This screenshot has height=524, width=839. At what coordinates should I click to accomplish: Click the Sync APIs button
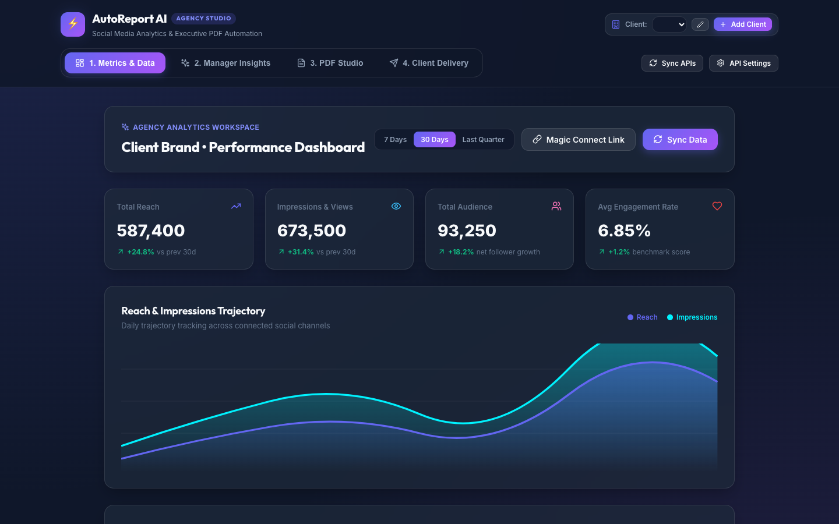[672, 63]
